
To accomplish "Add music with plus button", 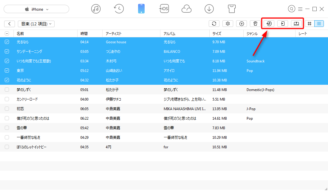I will (242, 24).
